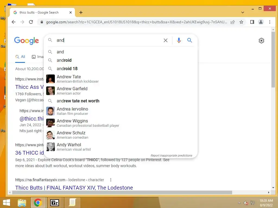Switch to the All results tab

point(20,57)
